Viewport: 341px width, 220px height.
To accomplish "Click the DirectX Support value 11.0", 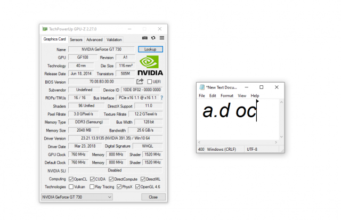I will (149, 105).
